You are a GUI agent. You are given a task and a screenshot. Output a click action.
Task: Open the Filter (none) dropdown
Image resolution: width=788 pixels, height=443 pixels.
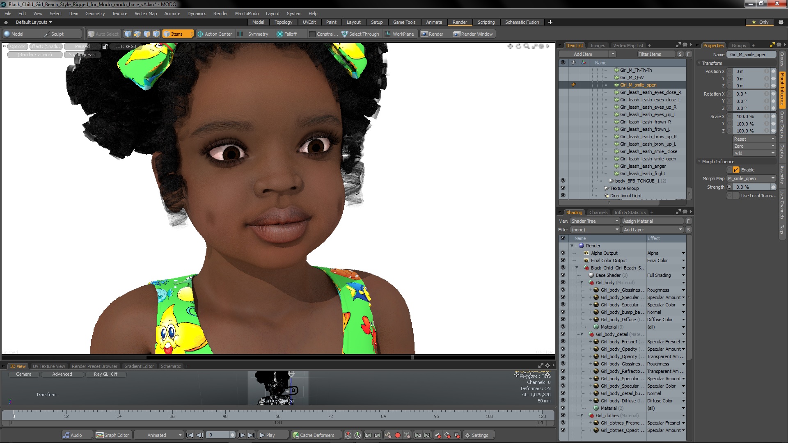[x=595, y=230]
